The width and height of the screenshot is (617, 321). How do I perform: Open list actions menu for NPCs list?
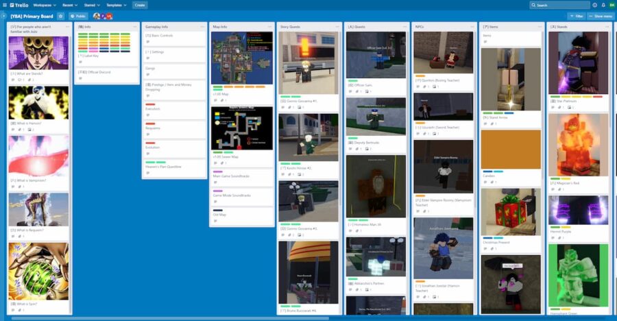[472, 27]
